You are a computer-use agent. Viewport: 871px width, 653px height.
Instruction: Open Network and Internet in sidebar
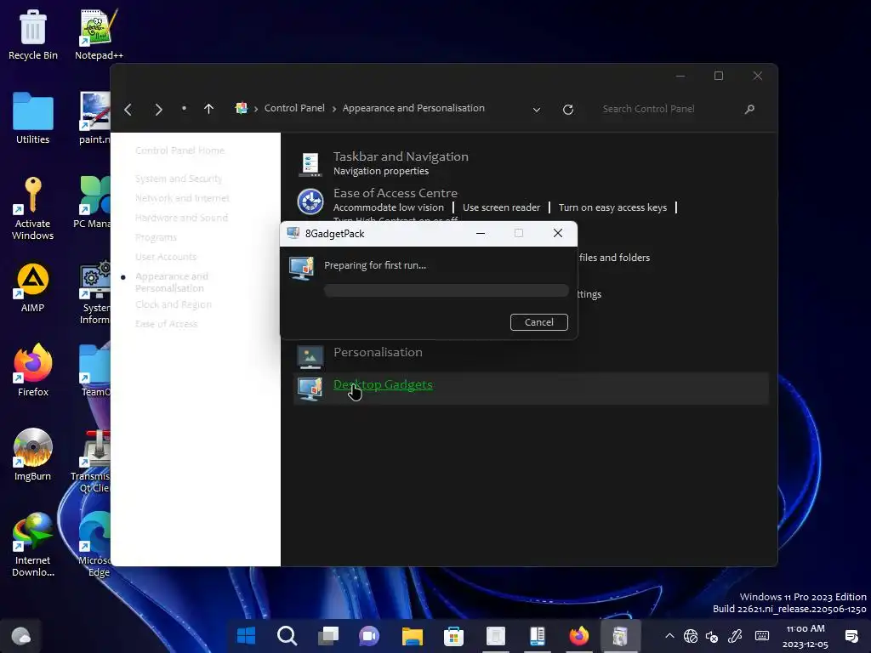182,197
